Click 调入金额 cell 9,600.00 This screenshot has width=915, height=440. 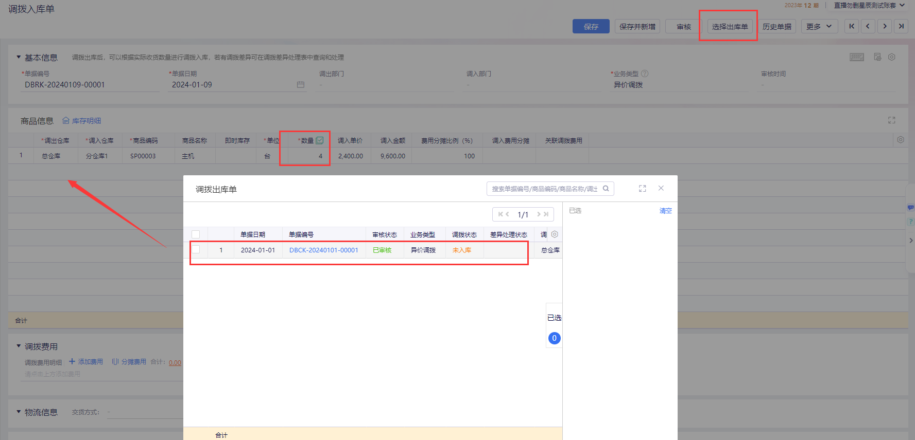(392, 156)
